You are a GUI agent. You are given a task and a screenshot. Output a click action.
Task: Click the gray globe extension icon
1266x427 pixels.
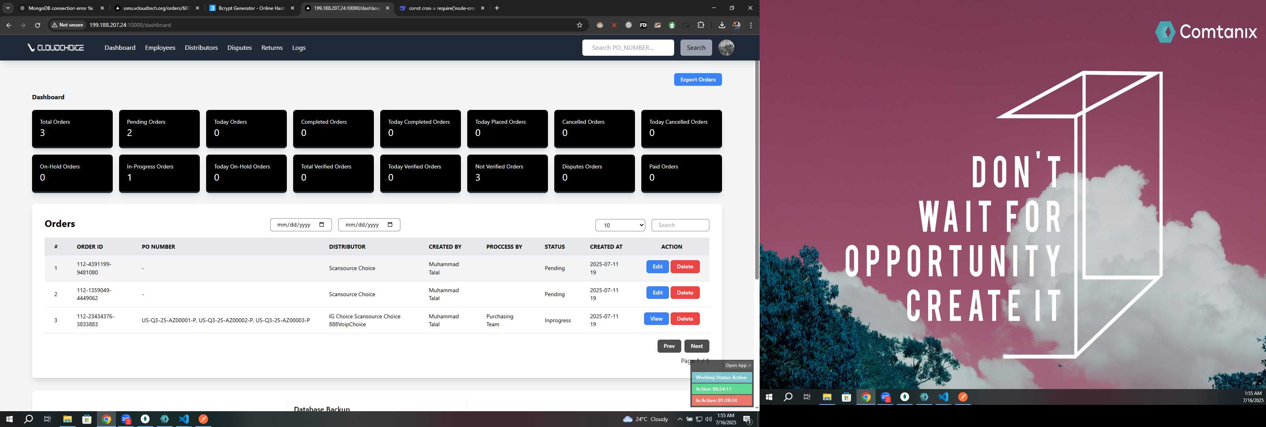point(629,25)
